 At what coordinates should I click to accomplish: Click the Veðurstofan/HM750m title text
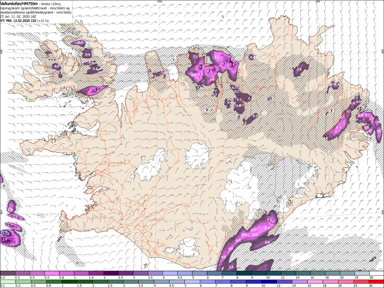[x=19, y=3]
